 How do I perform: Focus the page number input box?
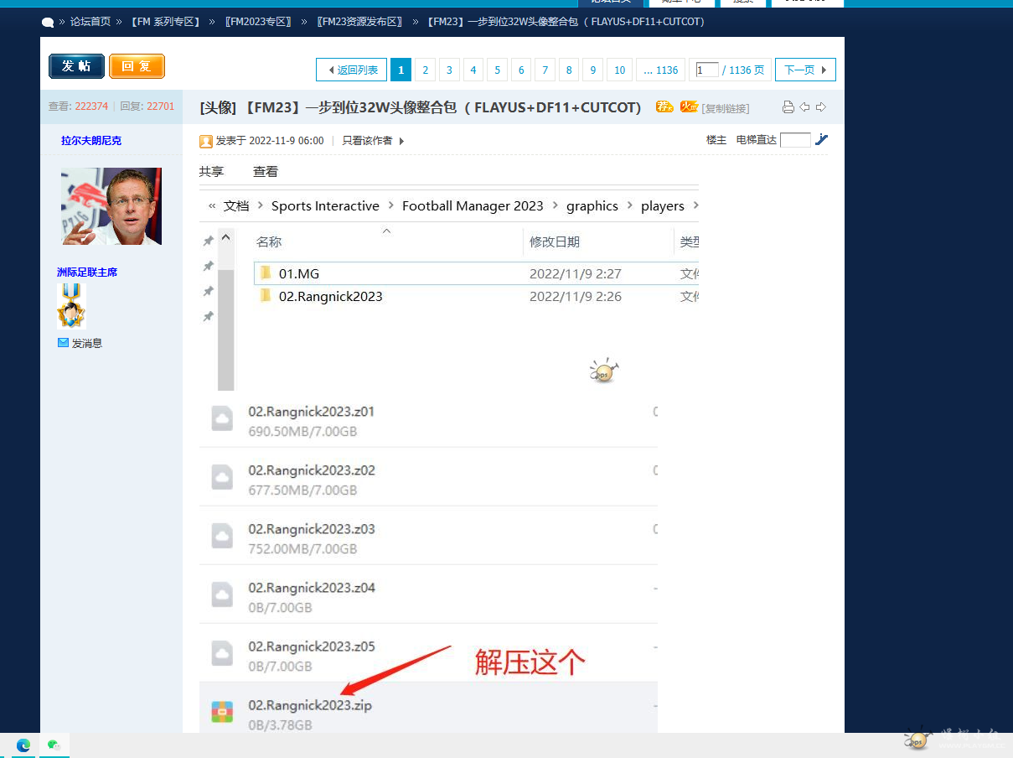[x=707, y=70]
